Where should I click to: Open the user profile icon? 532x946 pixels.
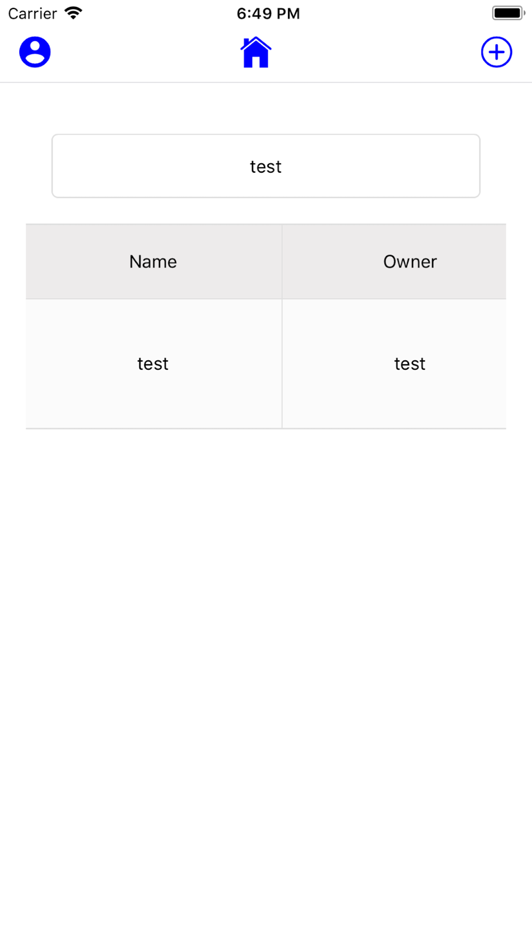click(x=35, y=52)
